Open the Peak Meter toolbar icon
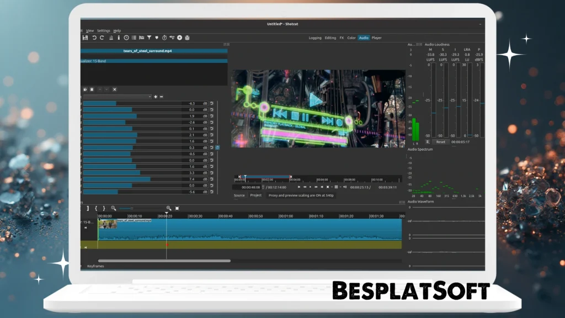Screen dimensions: 565x318 (x=111, y=38)
